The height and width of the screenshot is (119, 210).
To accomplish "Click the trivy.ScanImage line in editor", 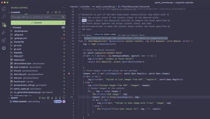I will point(116,97).
